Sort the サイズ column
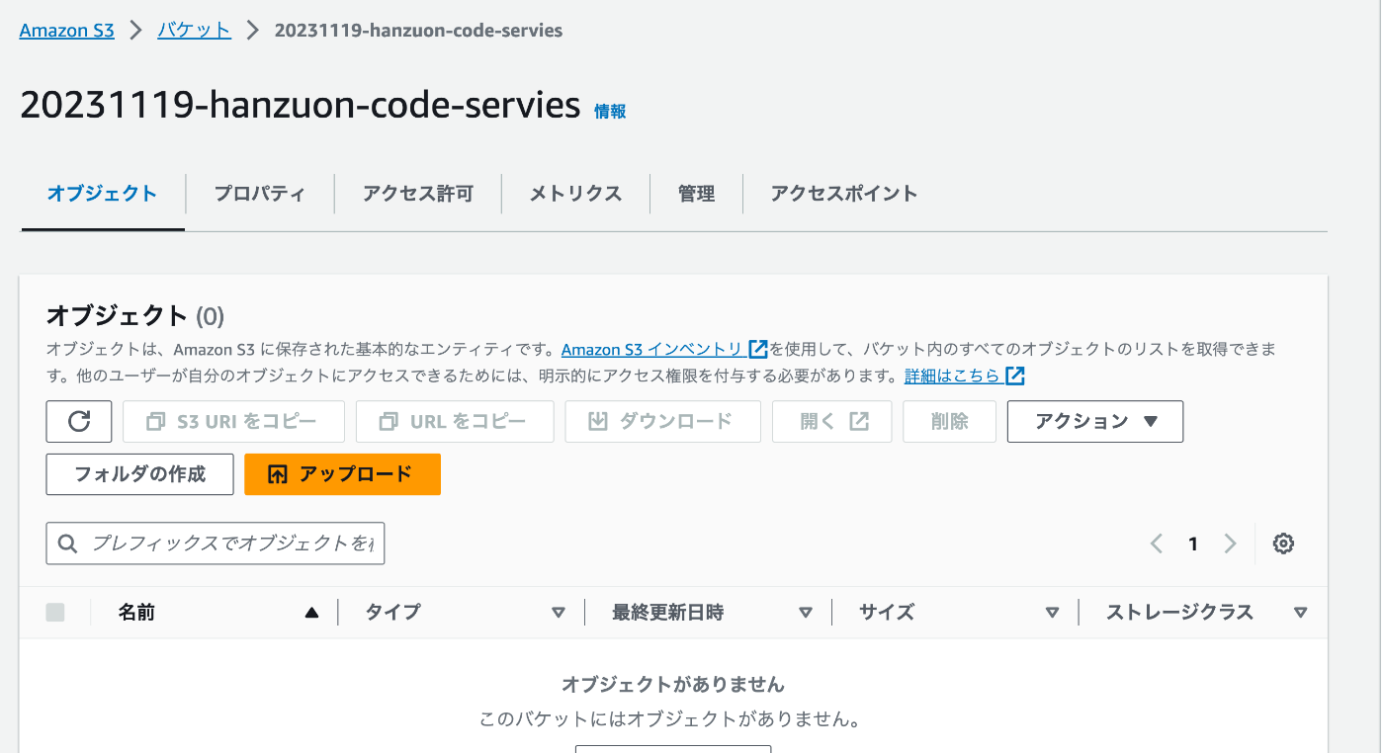 1052,613
